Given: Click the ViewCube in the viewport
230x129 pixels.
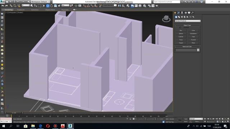Looking at the screenshot, I should [x=166, y=19].
